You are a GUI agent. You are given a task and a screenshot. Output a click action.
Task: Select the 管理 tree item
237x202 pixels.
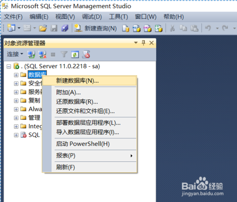click(x=34, y=118)
